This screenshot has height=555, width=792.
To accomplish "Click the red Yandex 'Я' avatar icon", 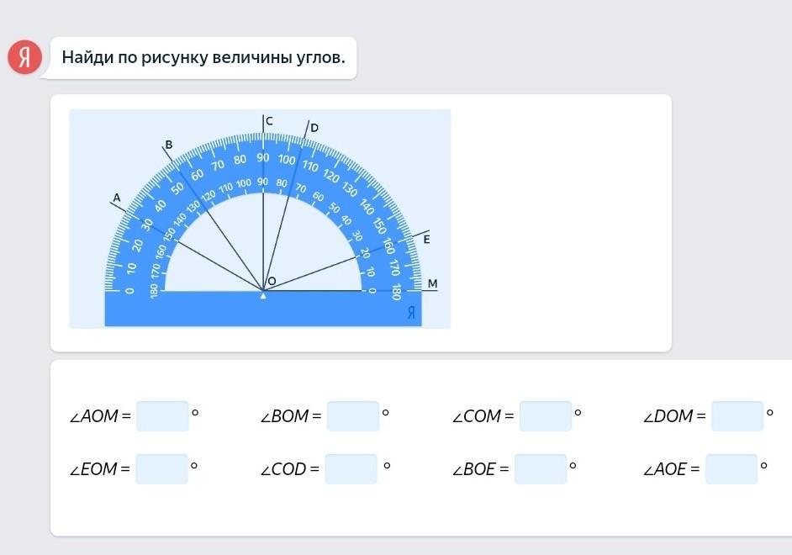I will (24, 57).
